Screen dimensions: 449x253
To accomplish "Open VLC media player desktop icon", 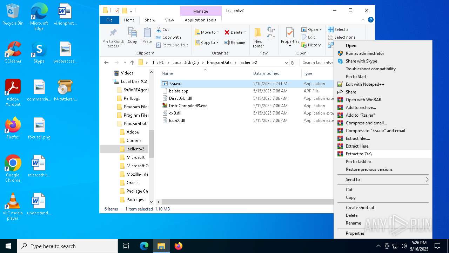I will point(13,207).
